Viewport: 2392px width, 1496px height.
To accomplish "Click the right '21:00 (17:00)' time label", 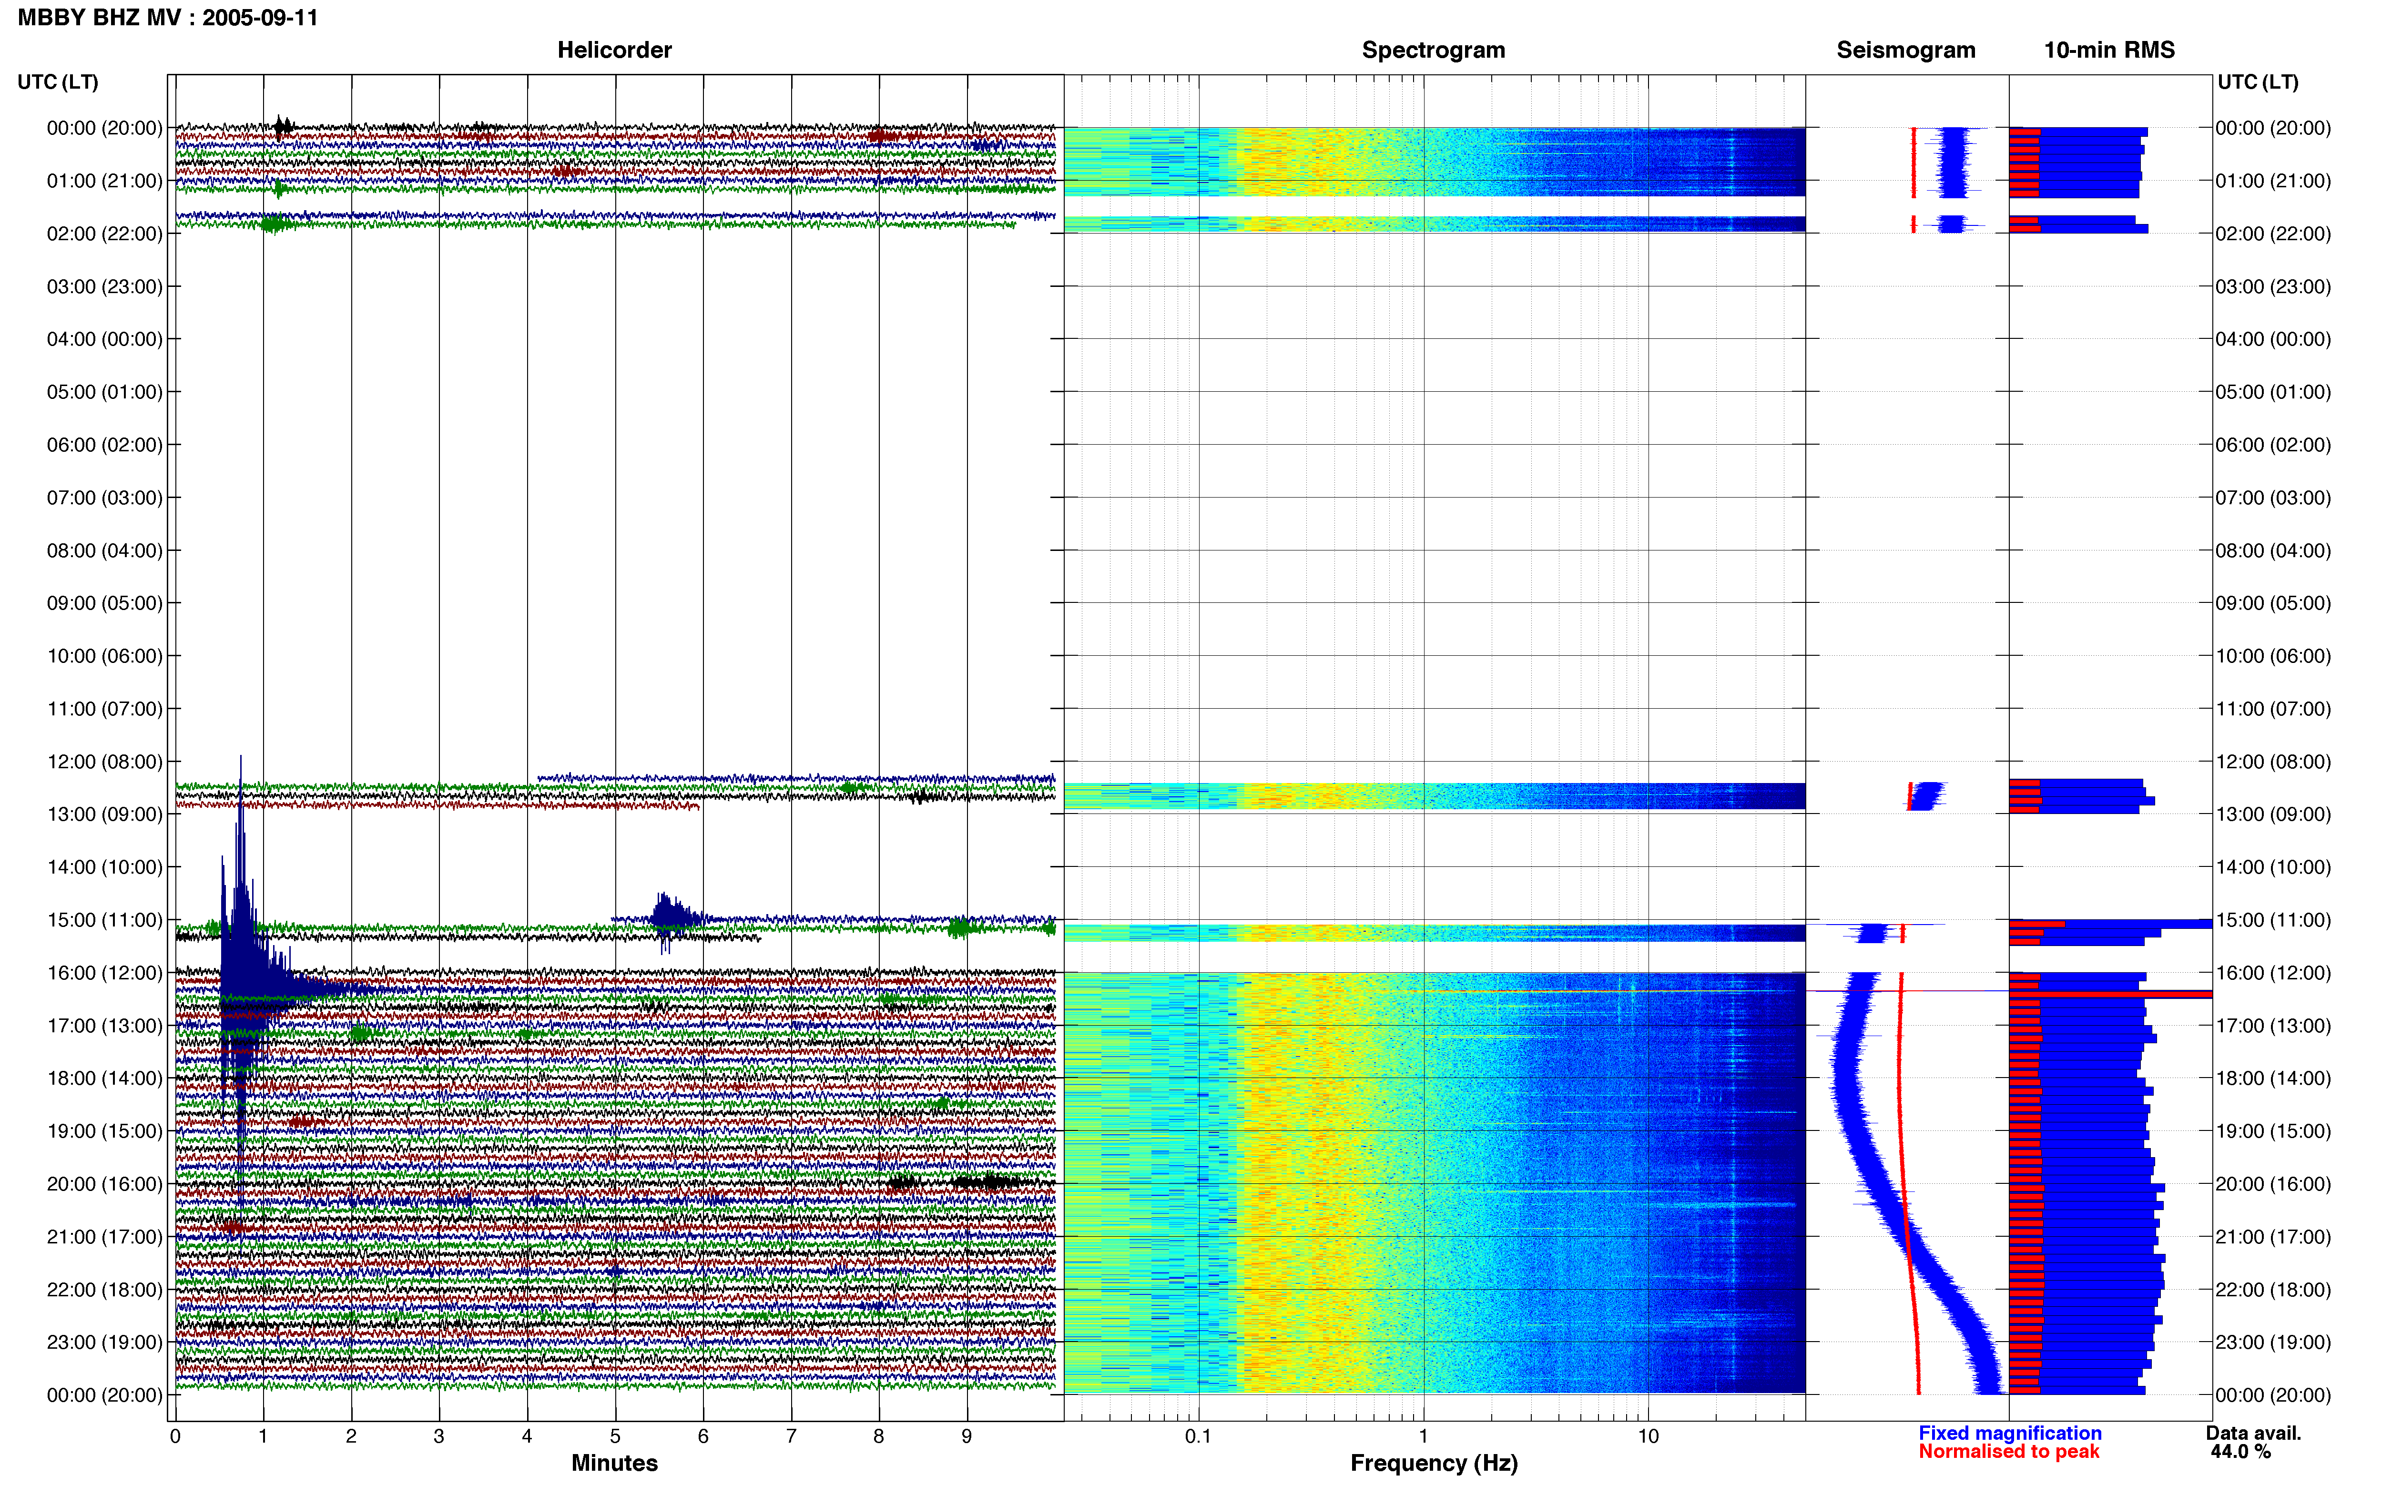I will pyautogui.click(x=2273, y=1237).
